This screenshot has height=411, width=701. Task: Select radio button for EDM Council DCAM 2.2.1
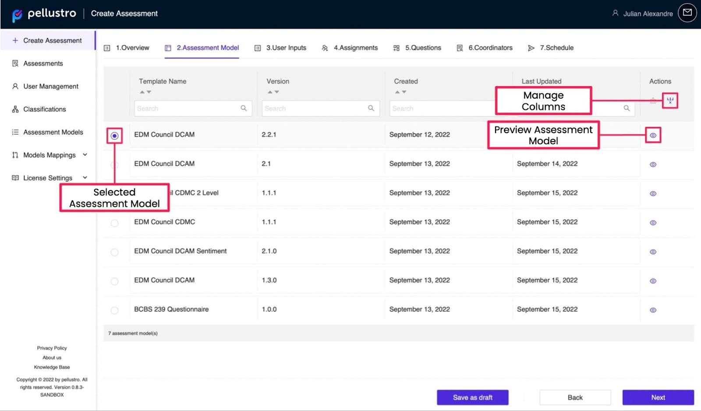114,136
